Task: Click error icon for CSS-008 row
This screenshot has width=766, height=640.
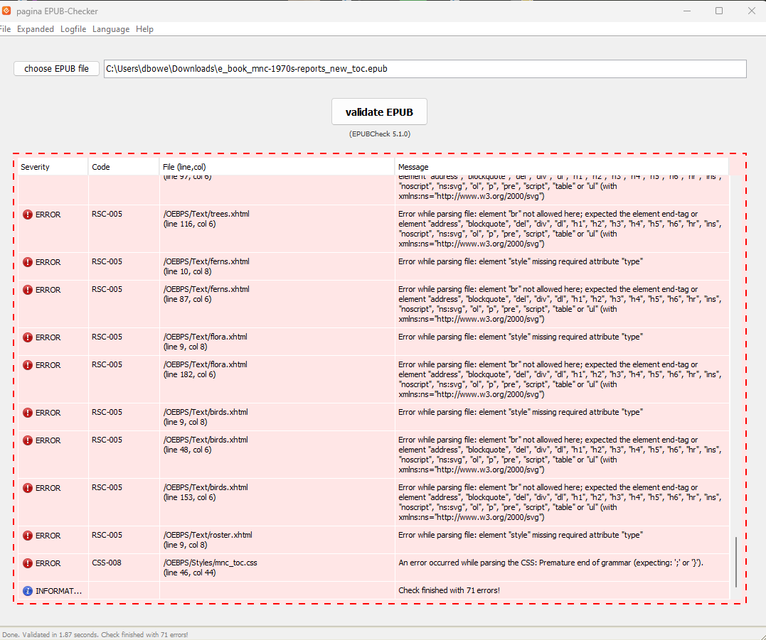Action: click(x=28, y=563)
